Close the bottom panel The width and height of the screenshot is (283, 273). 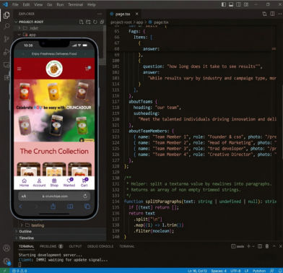click(x=280, y=246)
